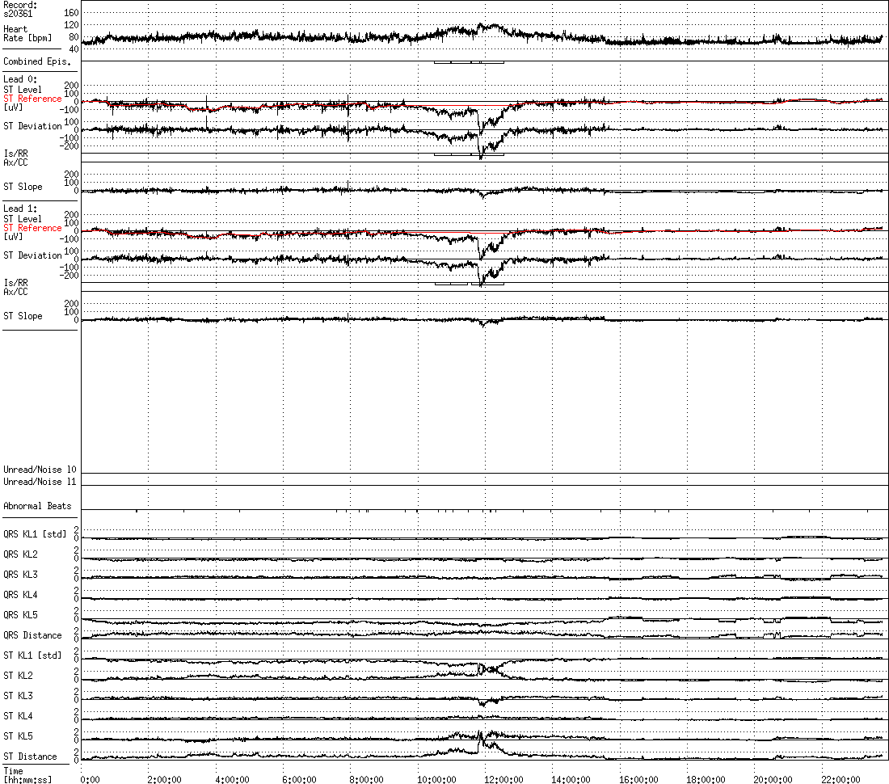Click the 12:00:00 time axis label
The image size is (889, 784).
pos(503,779)
